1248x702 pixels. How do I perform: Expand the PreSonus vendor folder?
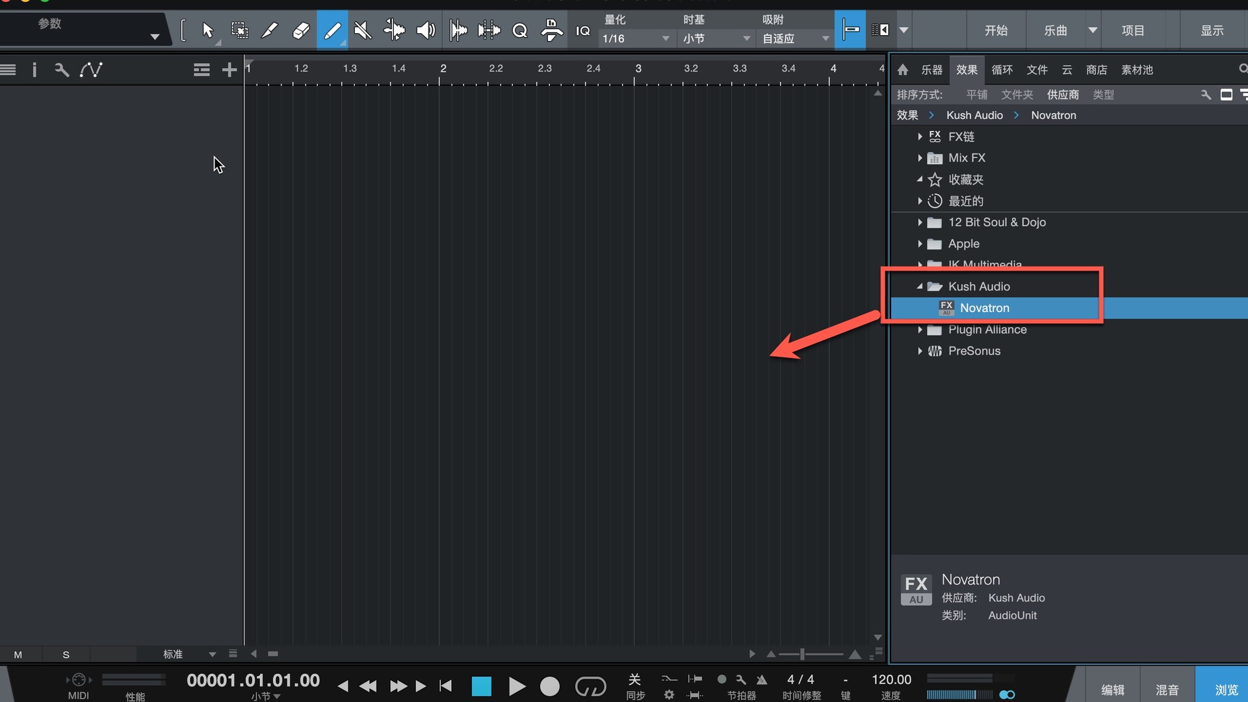point(920,351)
